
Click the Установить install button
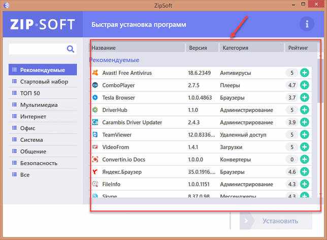[x=276, y=221]
